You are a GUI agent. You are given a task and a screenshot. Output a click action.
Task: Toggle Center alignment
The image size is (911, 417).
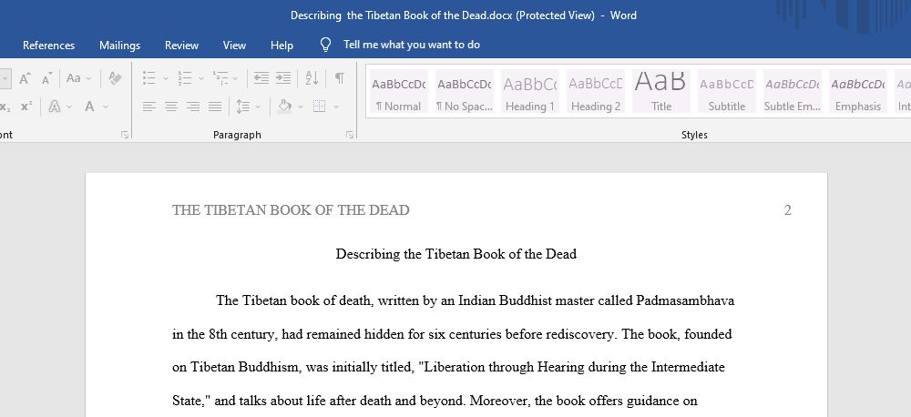click(x=171, y=107)
